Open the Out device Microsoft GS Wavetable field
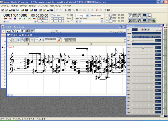 (x=147, y=37)
